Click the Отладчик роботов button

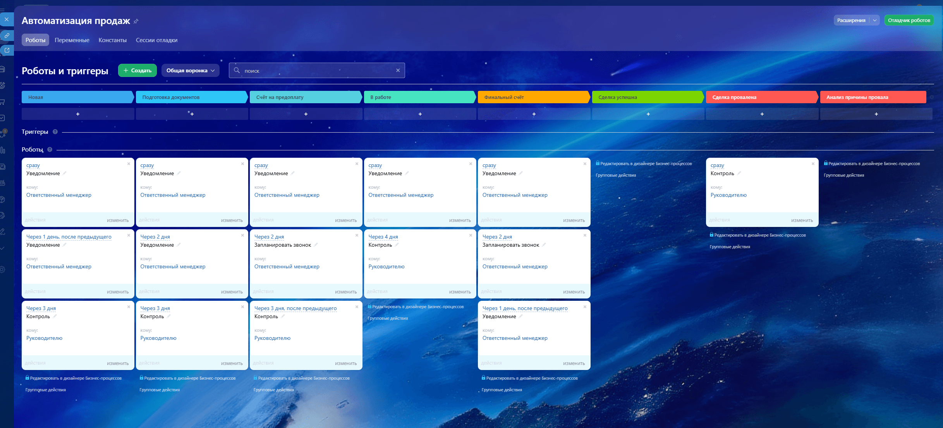click(x=909, y=20)
